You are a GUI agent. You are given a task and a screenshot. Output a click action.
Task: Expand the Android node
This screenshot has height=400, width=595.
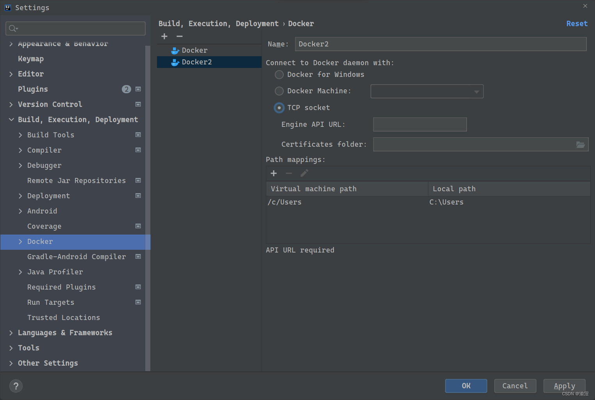click(20, 211)
